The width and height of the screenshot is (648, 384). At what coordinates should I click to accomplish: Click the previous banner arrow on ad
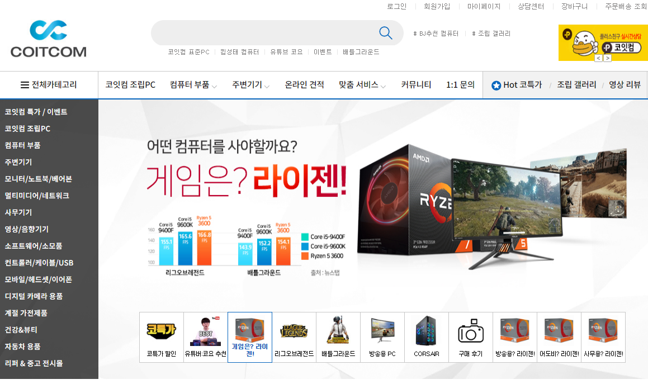tap(598, 58)
